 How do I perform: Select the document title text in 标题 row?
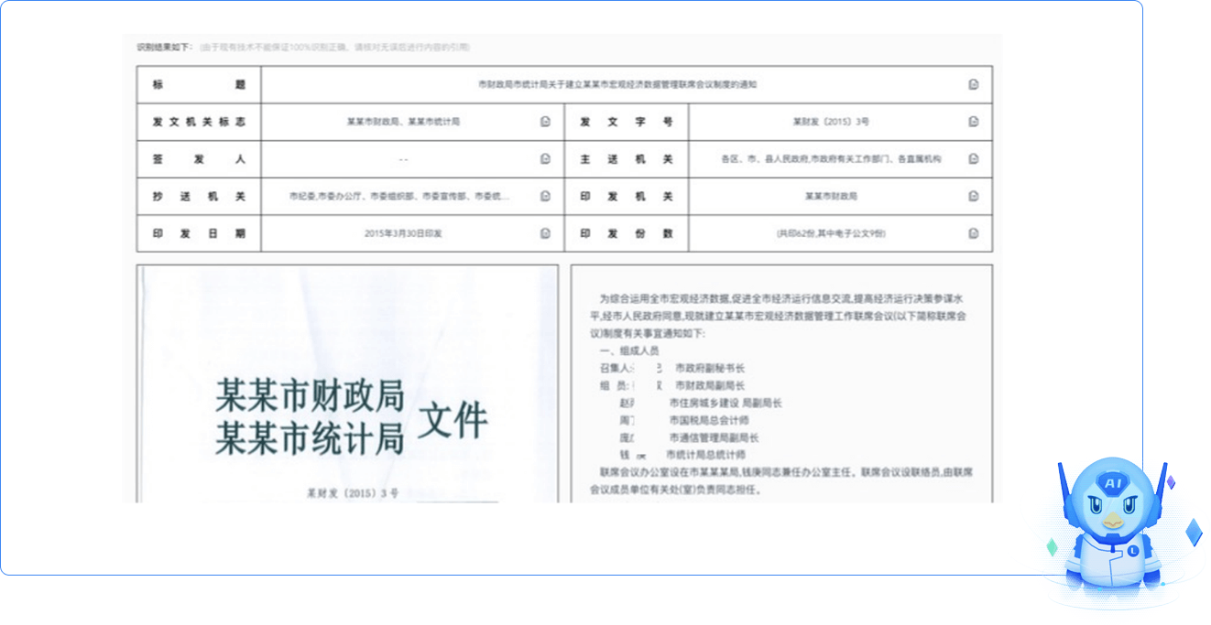[x=617, y=84]
